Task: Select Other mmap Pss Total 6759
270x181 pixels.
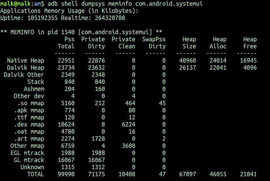Action: (68, 146)
